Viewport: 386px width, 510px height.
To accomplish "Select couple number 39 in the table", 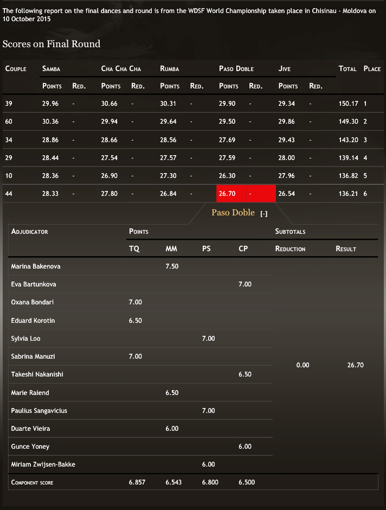I will pyautogui.click(x=9, y=104).
